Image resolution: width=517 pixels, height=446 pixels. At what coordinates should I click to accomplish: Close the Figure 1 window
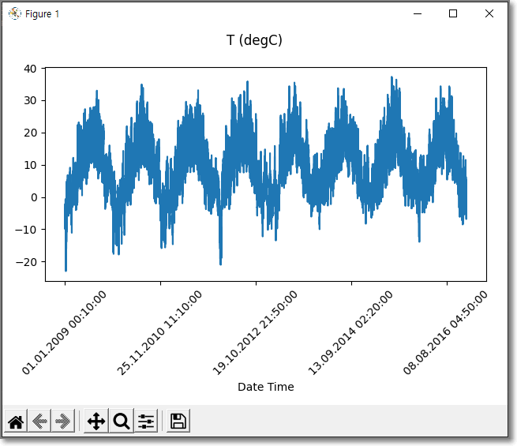(489, 14)
